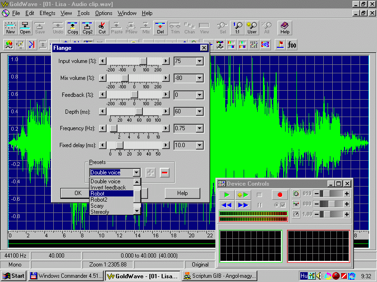Viewport: 377px width, 282px height.
Task: Open the purple Help book toolbar icon
Action: [x=285, y=28]
